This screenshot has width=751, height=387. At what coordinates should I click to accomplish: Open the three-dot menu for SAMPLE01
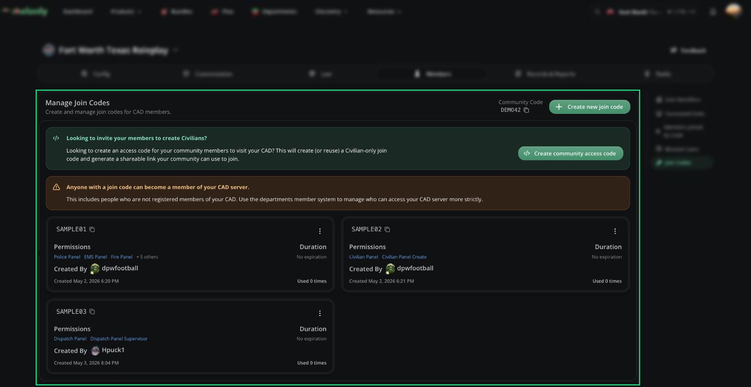[x=320, y=231]
